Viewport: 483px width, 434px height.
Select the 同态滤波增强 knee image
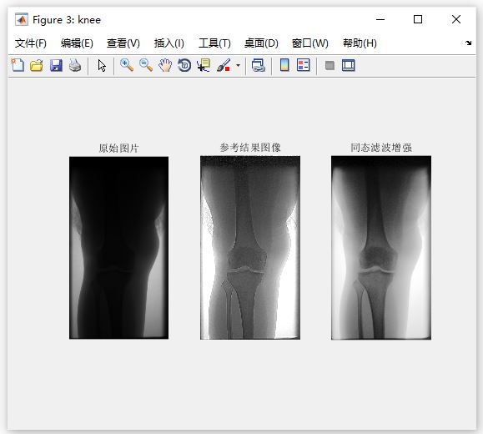[381, 248]
